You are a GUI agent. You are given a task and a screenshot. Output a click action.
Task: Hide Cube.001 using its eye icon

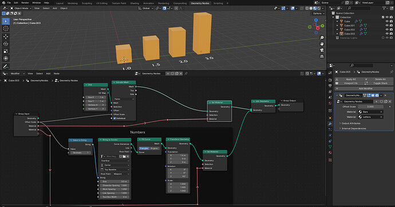pyautogui.click(x=387, y=25)
